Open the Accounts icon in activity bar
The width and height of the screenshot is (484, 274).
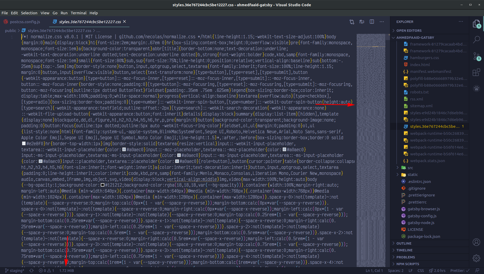[476, 242]
